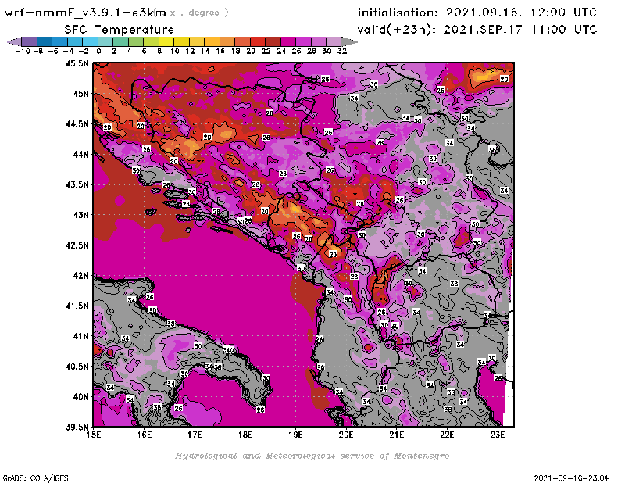Select the orchid 28 to 30 legend swatch
Image resolution: width=625 pixels, height=483 pixels.
pyautogui.click(x=319, y=41)
